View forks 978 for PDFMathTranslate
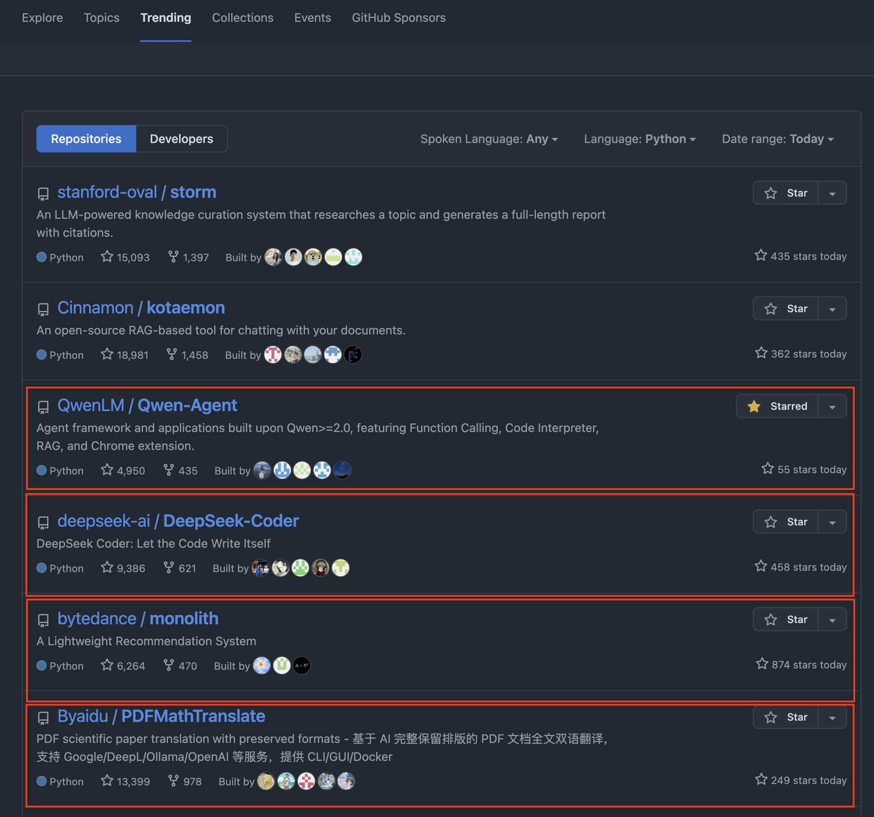Image resolution: width=874 pixels, height=817 pixels. [x=185, y=781]
